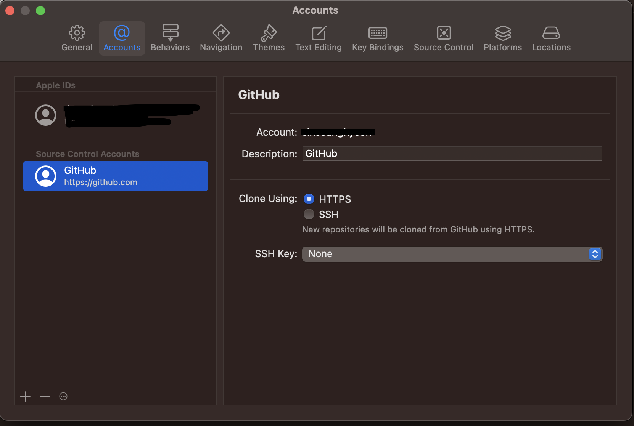Click the SSH Key label
The height and width of the screenshot is (426, 634).
276,254
